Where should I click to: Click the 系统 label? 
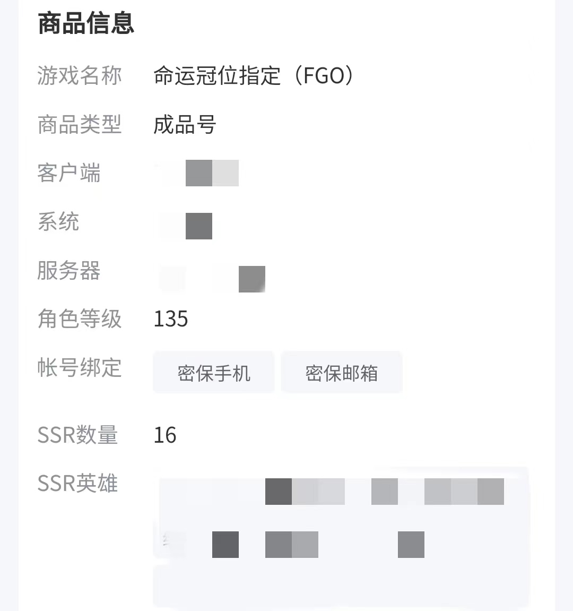58,222
